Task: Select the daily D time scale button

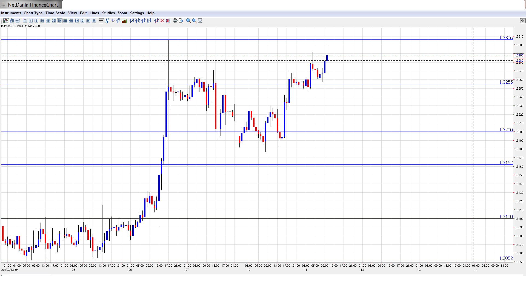Action: click(82, 21)
